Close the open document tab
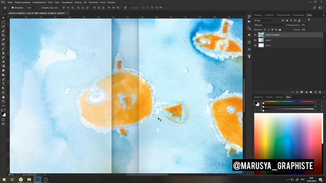The width and height of the screenshot is (326, 183). [x=68, y=13]
